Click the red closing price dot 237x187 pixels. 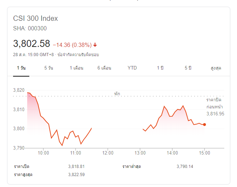(x=205, y=125)
